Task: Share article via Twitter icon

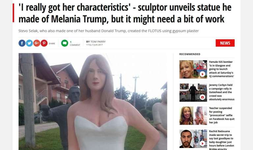Action: tap(29, 43)
